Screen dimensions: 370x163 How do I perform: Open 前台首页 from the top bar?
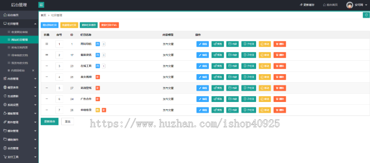click(x=330, y=5)
